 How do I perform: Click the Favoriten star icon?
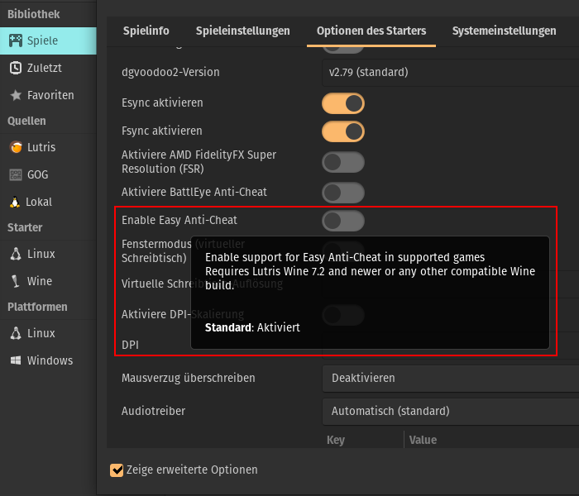click(x=16, y=95)
